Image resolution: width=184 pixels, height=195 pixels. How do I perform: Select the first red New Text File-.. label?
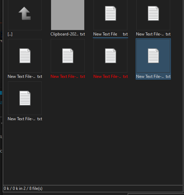point(68,76)
